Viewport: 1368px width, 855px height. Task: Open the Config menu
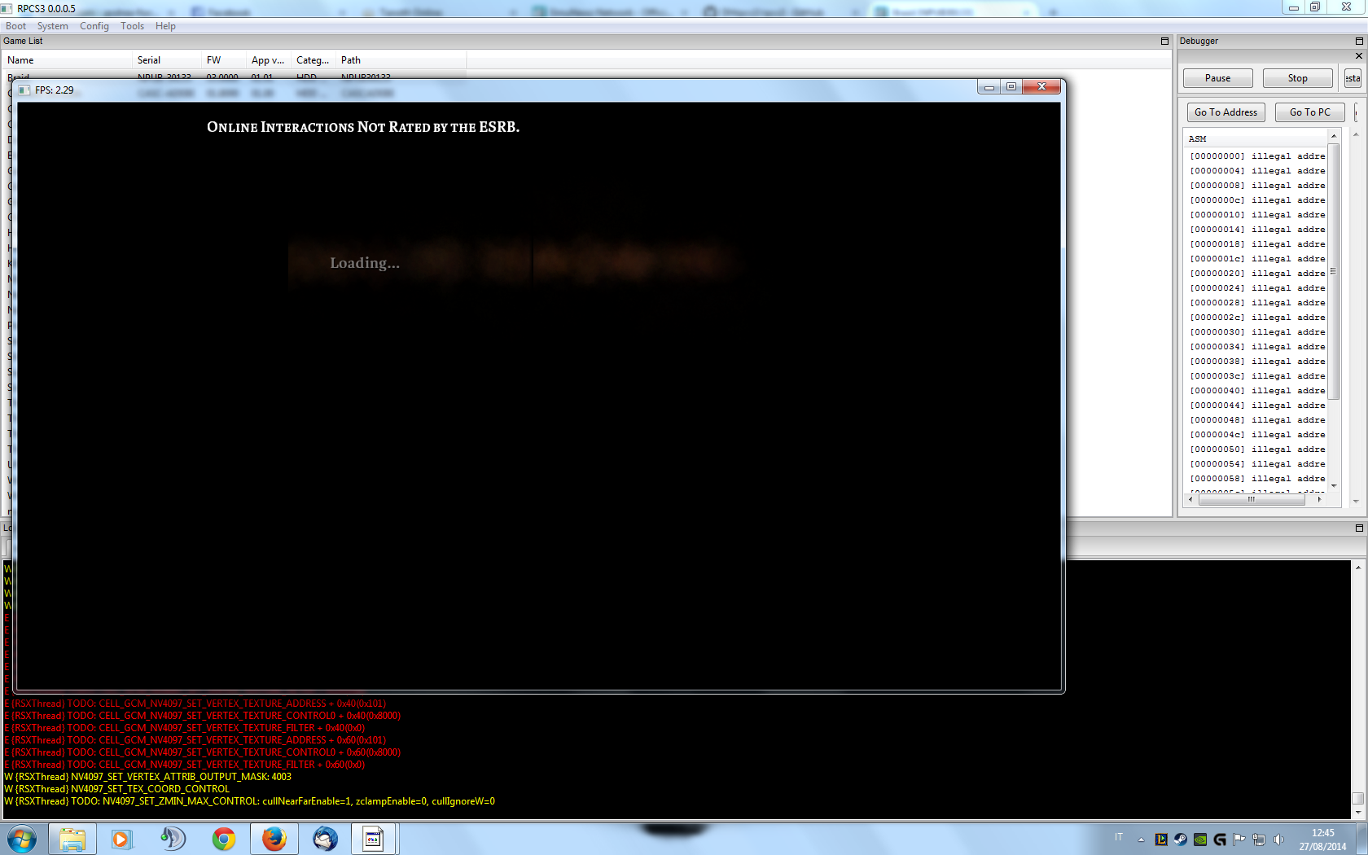click(x=94, y=26)
